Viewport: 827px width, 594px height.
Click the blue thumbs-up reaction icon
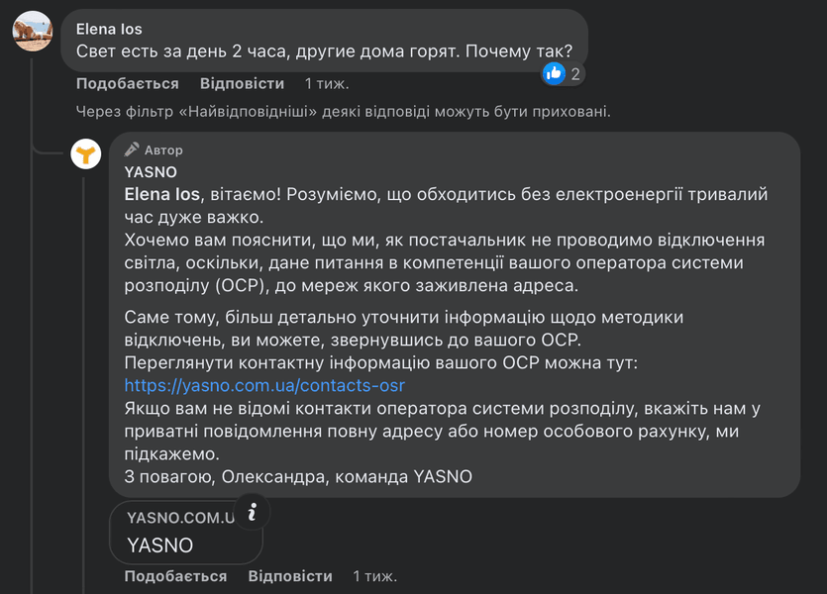(554, 73)
